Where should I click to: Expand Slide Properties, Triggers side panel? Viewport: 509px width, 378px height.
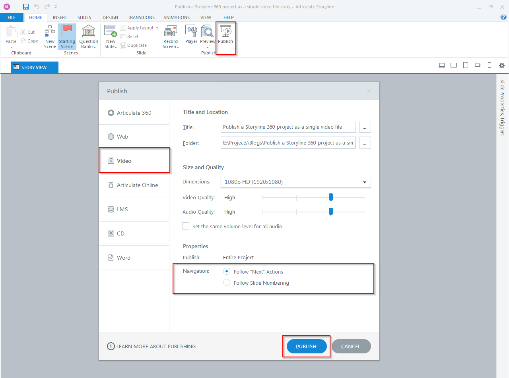pyautogui.click(x=502, y=108)
